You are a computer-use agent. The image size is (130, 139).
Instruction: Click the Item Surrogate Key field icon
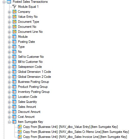click(14, 122)
